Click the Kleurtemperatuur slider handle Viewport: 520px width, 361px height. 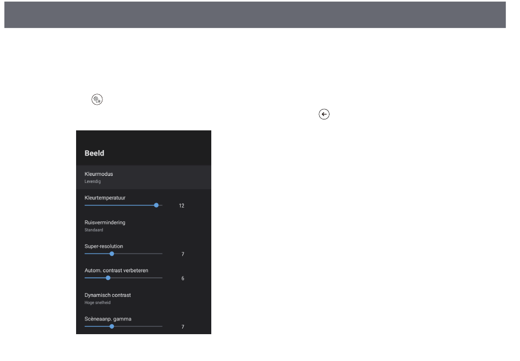[x=157, y=205]
